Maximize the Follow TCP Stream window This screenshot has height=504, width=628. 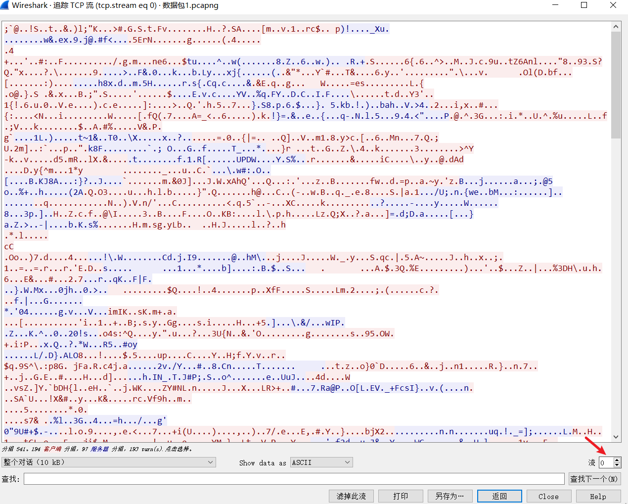point(584,5)
